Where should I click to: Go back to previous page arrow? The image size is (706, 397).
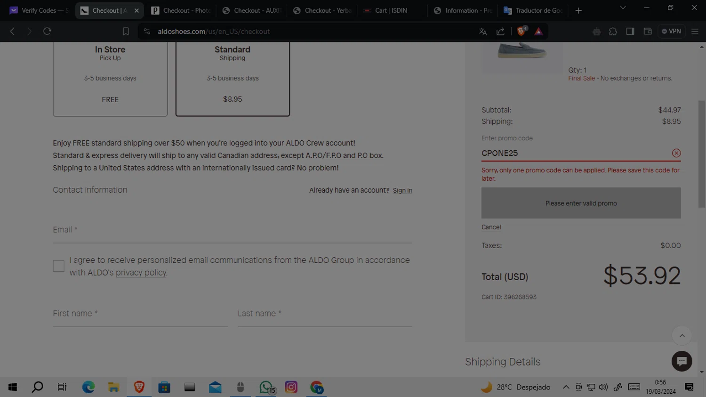click(x=13, y=32)
